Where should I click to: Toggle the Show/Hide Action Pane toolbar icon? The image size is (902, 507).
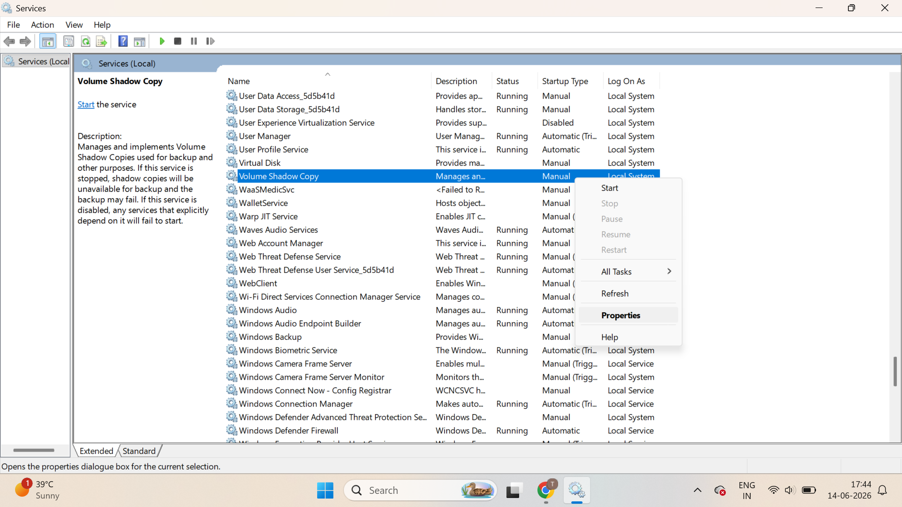pos(140,41)
